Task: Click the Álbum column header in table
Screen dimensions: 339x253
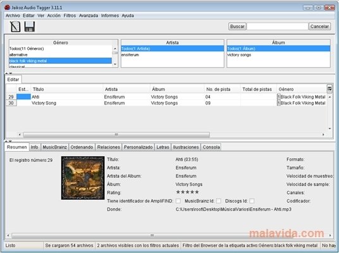Action: 177,89
